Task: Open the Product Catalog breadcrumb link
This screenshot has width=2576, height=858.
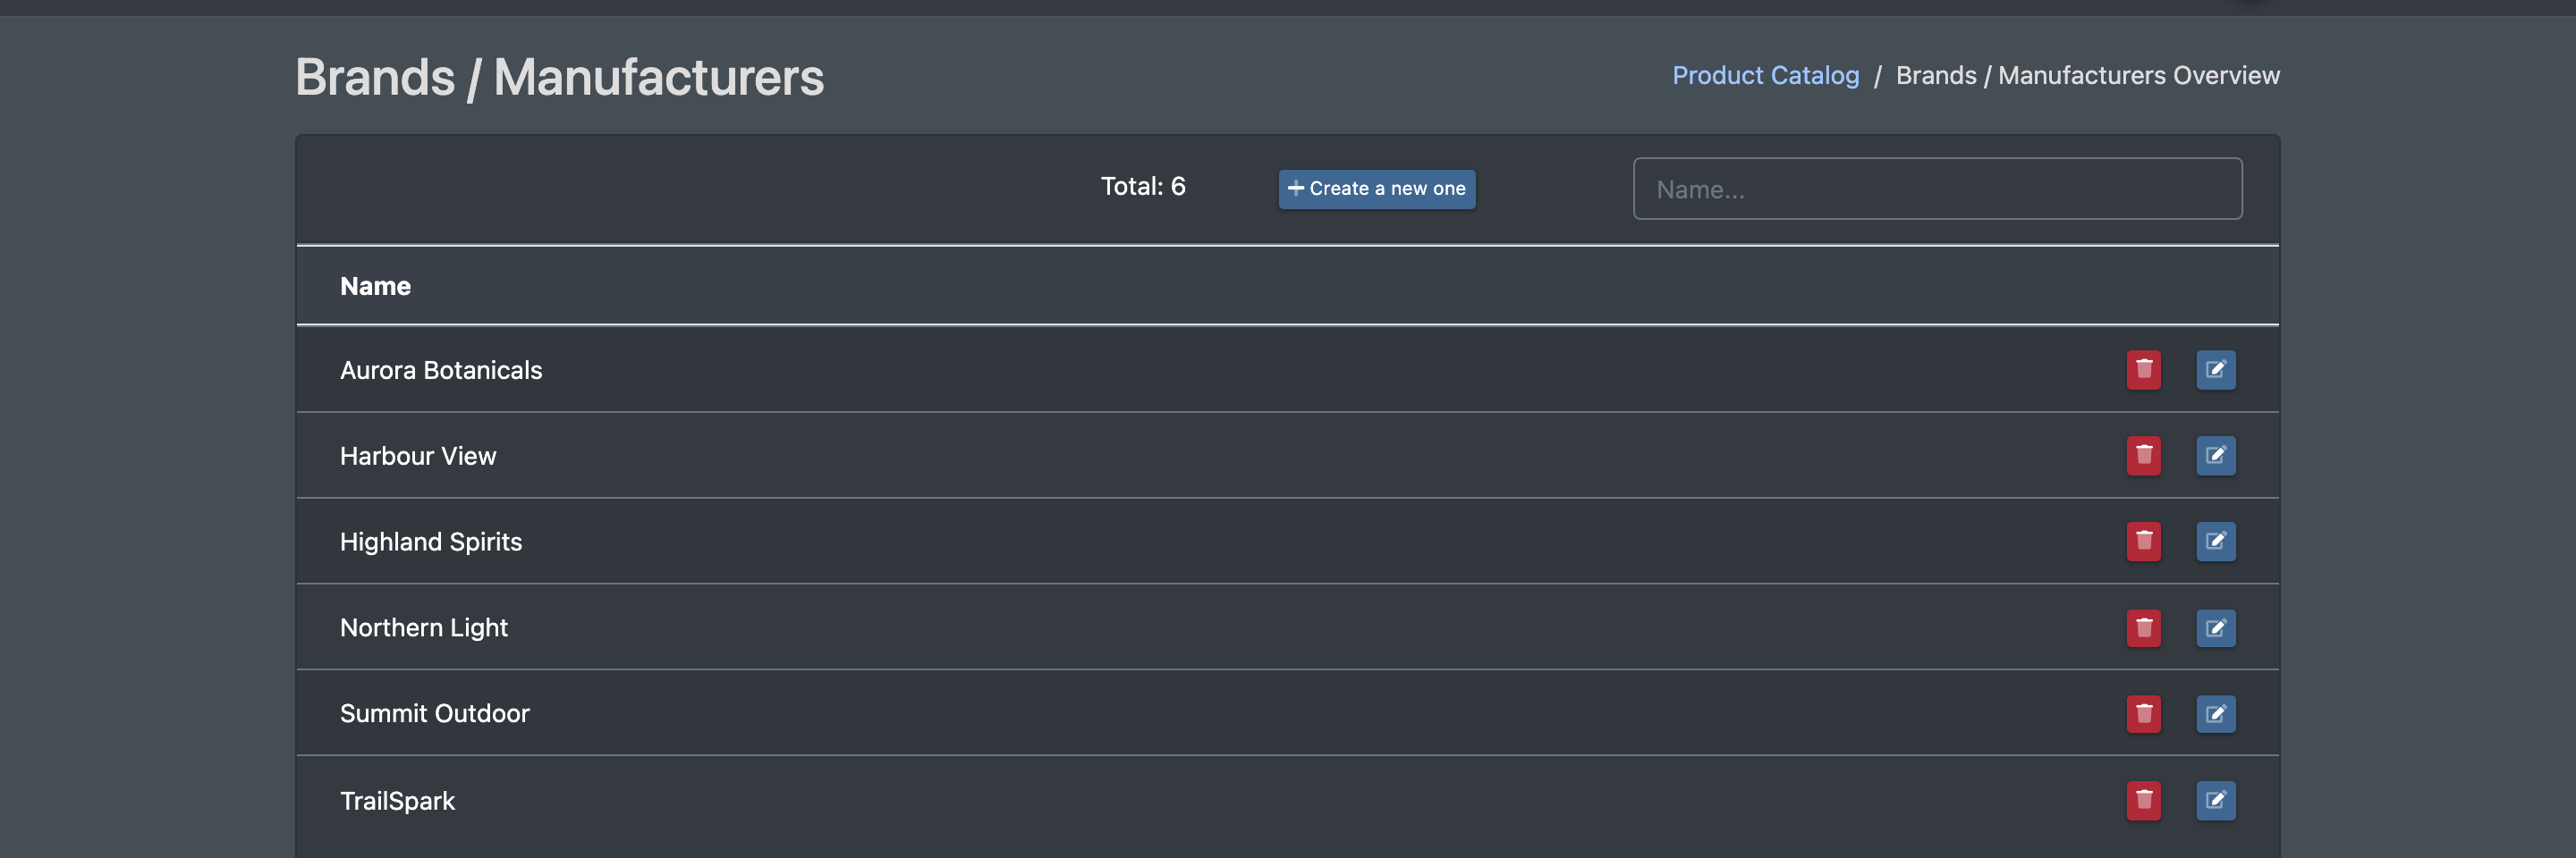Action: point(1765,76)
